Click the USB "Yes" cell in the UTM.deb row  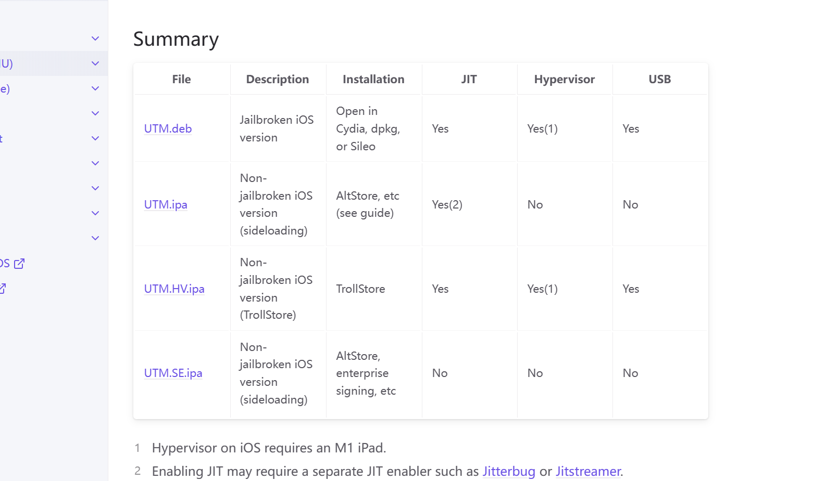point(660,128)
